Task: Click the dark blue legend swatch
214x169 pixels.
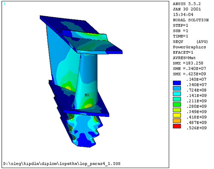Action: click(177, 83)
